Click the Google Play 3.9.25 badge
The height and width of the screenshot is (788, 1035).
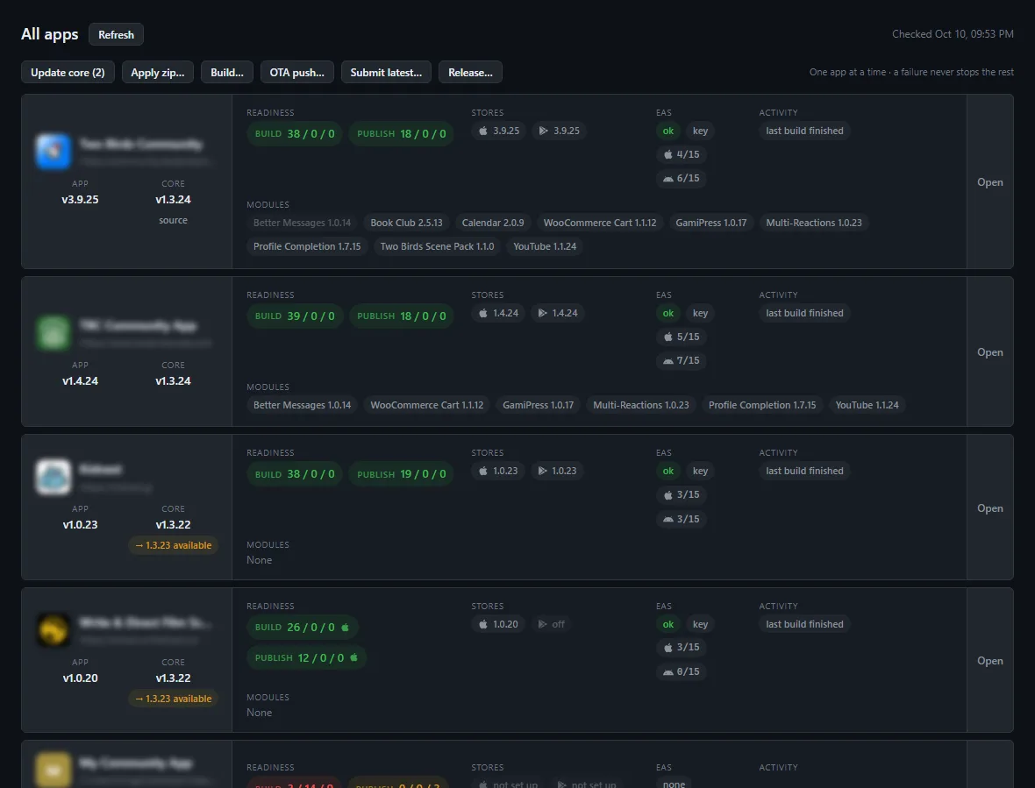point(559,131)
